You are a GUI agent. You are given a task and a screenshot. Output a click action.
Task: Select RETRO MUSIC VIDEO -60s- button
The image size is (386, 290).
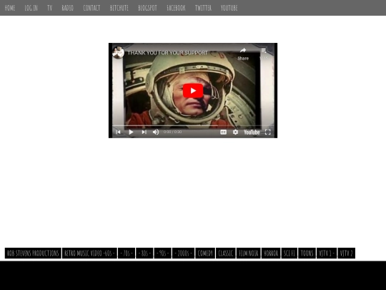(x=89, y=253)
